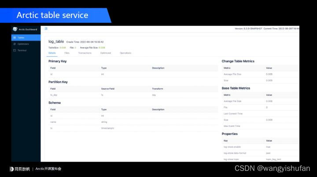
Task: Click the int type in Primary Key table
Action: tap(102, 74)
